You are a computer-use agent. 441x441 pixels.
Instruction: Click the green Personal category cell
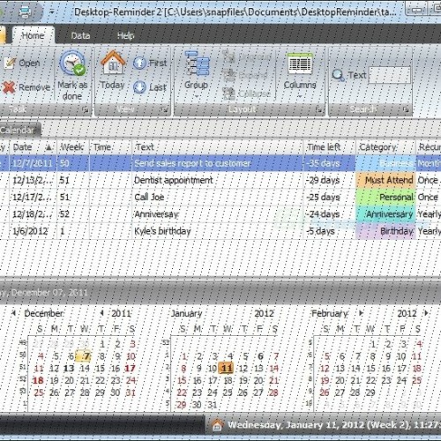(386, 198)
